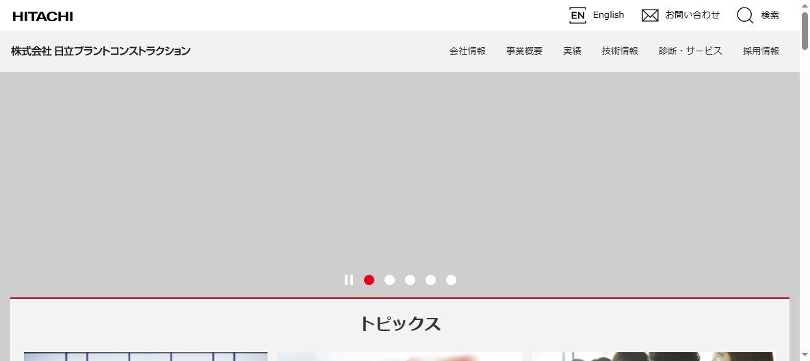This screenshot has width=810, height=361.
Task: Open the 技術情報 menu
Action: click(x=620, y=51)
